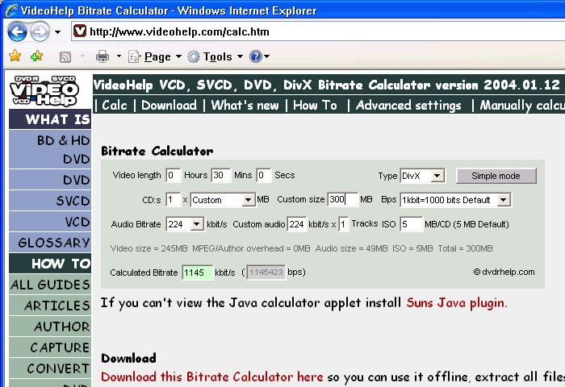Click the 'Audio size = 49MB' text
Image resolution: width=565 pixels, height=387 pixels.
pyautogui.click(x=351, y=248)
